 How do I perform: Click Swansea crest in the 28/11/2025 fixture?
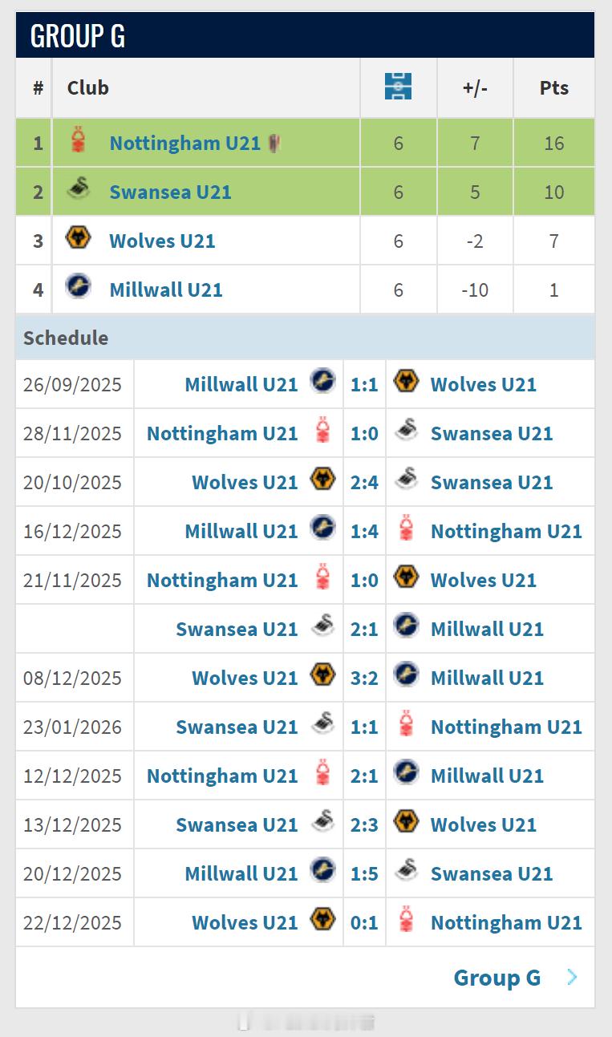407,431
